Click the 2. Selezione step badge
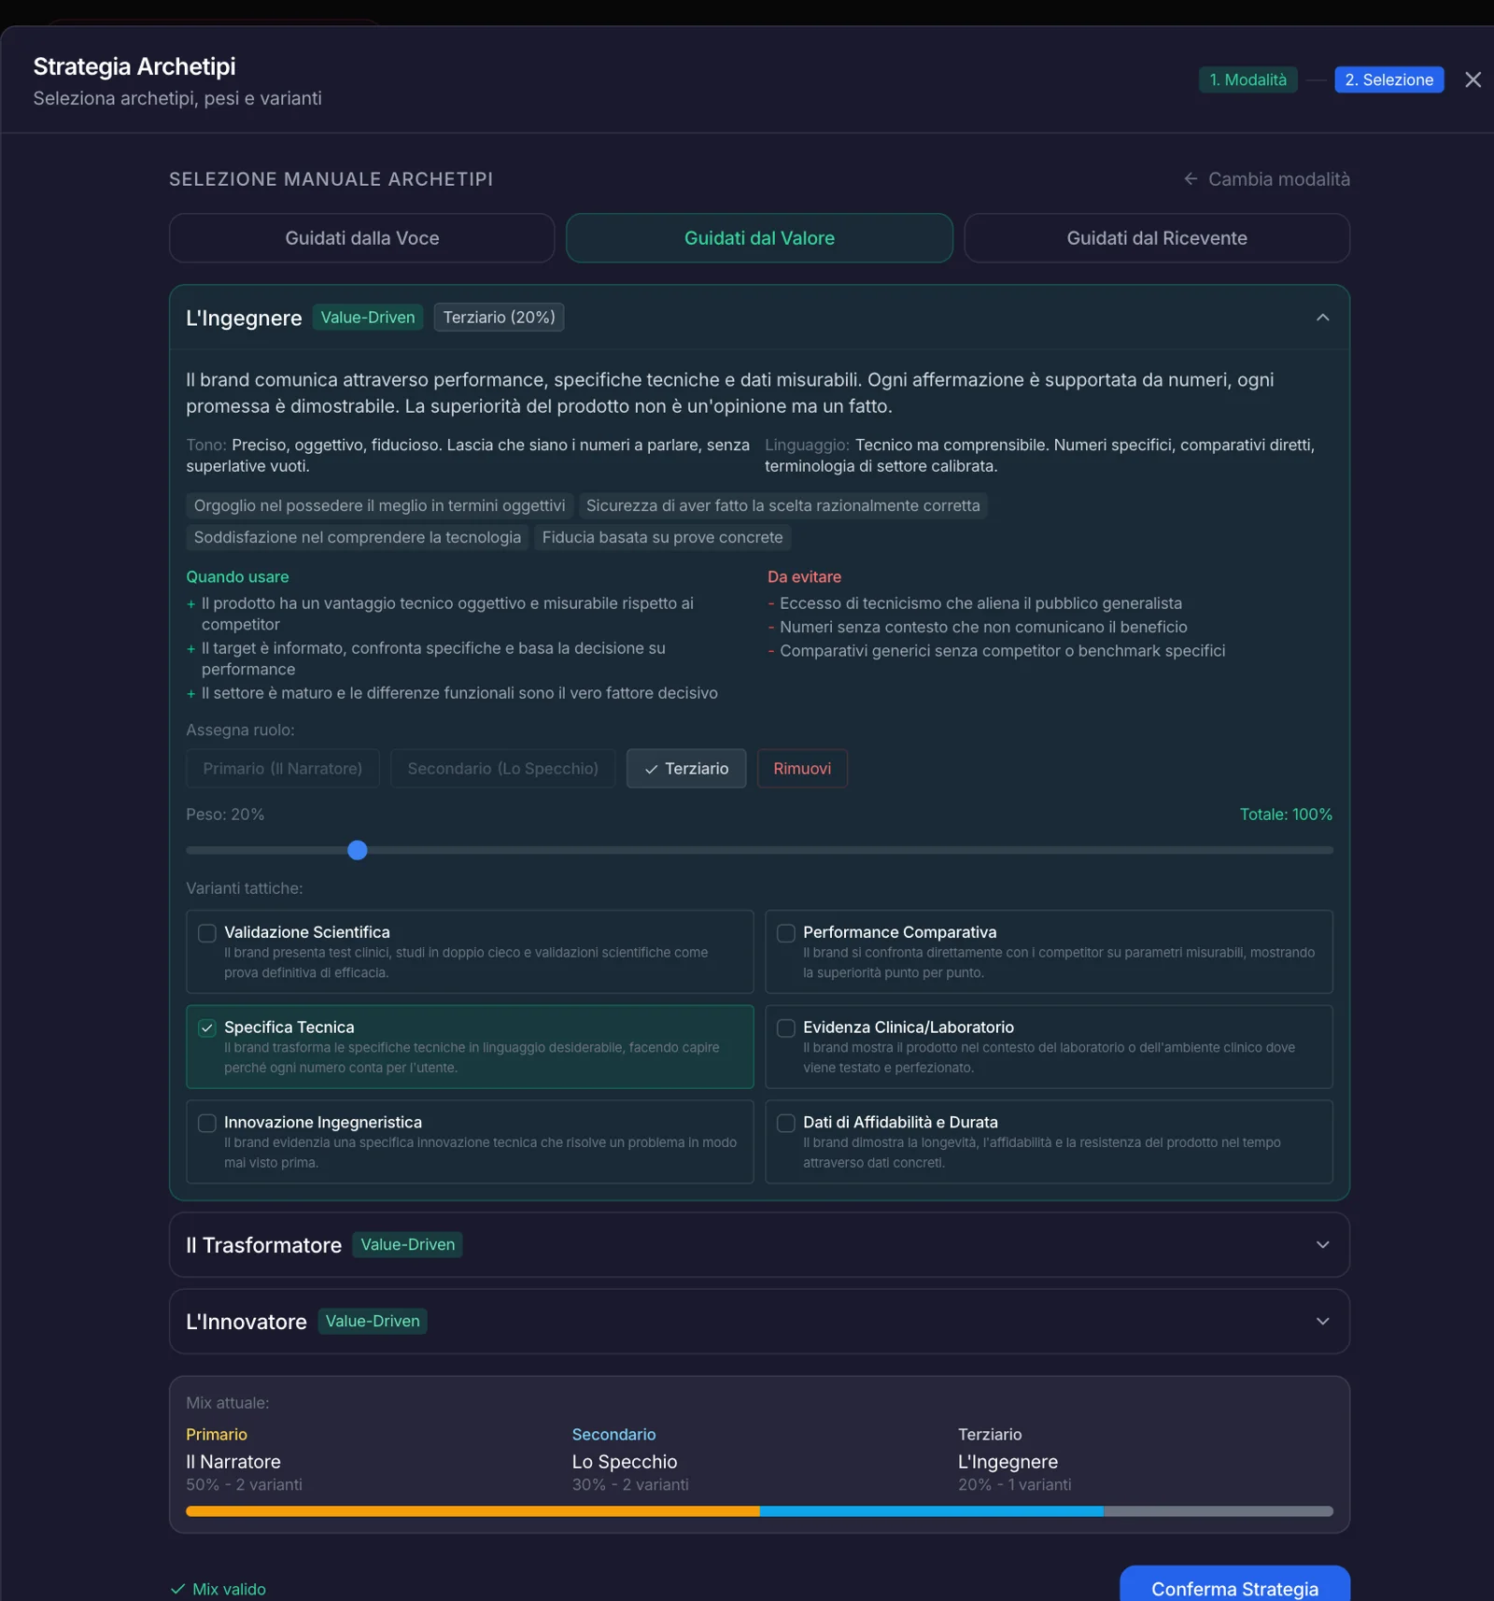 click(x=1388, y=79)
